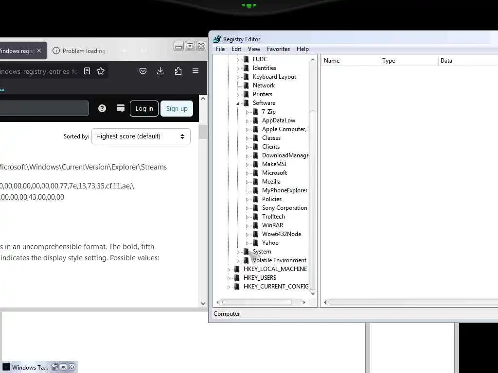
Task: Open the View menu in Registry Editor
Action: [x=254, y=49]
